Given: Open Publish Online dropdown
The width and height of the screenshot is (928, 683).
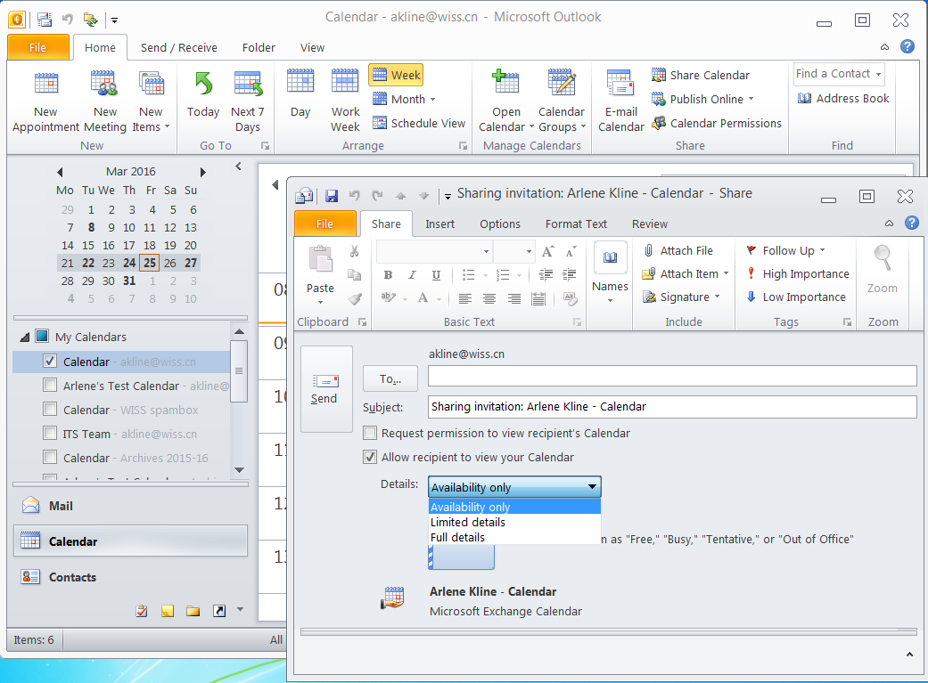Looking at the screenshot, I should coord(751,99).
